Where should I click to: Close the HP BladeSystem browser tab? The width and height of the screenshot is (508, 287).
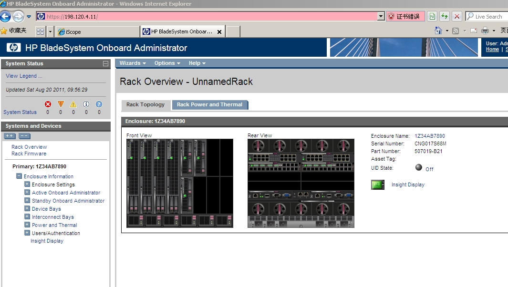click(x=219, y=32)
